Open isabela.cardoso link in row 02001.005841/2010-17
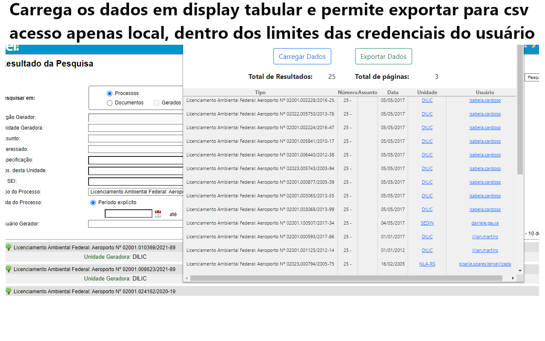The image size is (545, 341). click(485, 141)
